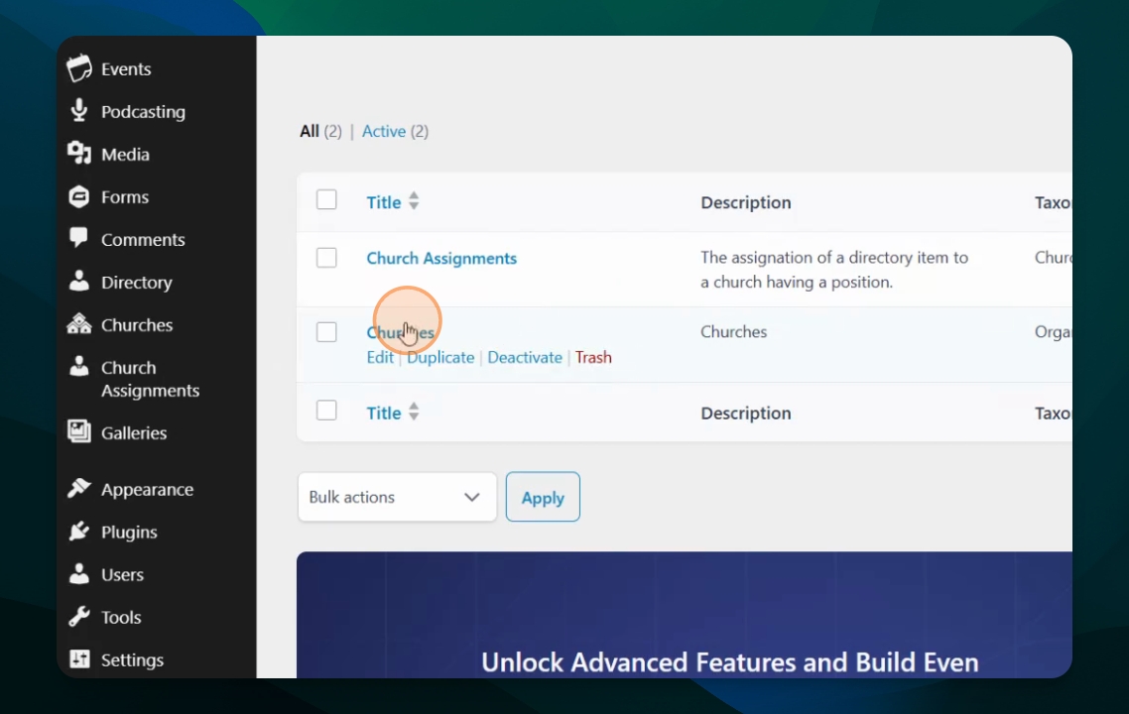Click the Settings sliders icon
Viewport: 1129px width, 714px height.
pyautogui.click(x=79, y=658)
